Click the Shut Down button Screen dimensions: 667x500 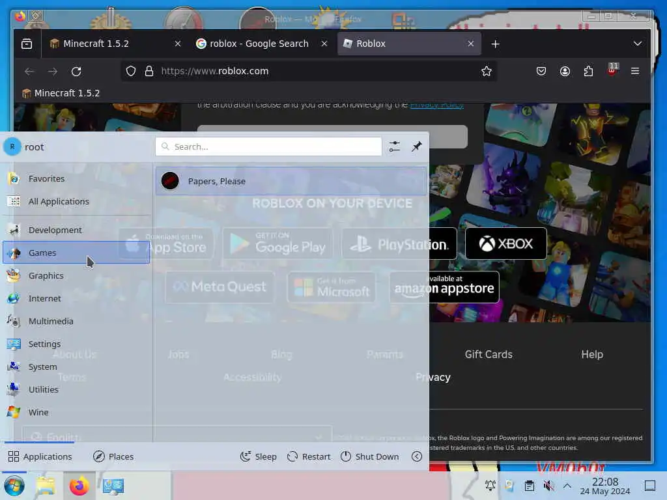pyautogui.click(x=370, y=456)
